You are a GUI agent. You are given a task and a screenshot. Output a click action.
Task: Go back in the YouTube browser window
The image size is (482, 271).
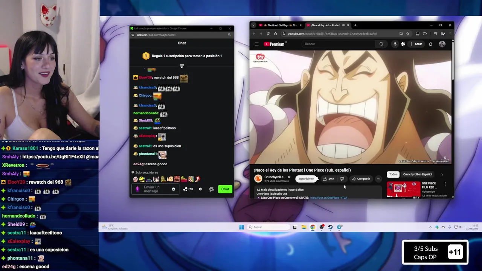(x=254, y=33)
